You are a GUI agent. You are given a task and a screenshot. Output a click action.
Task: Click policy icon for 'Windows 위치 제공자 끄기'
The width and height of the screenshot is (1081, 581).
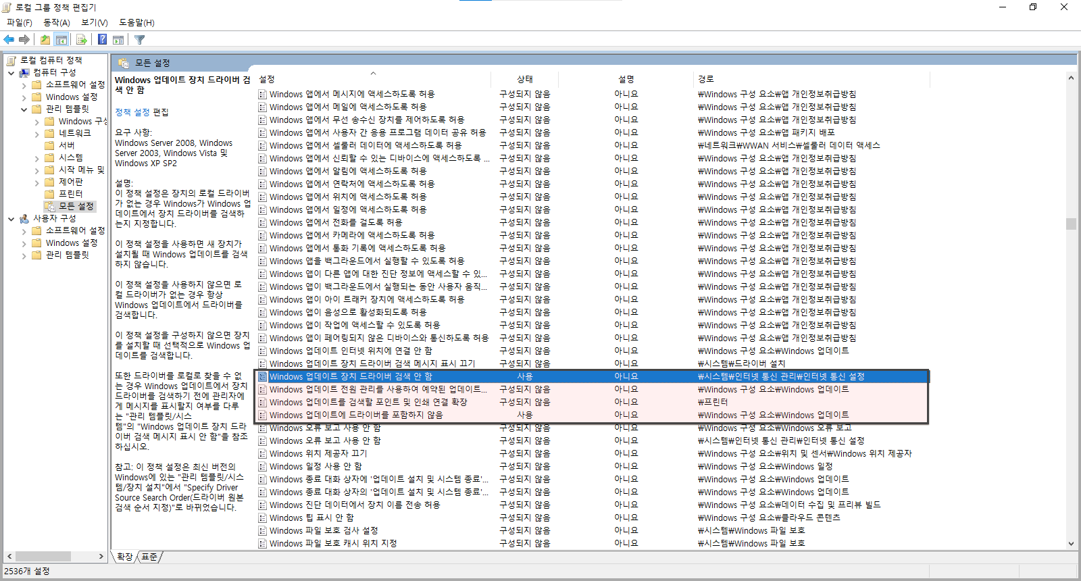click(262, 453)
